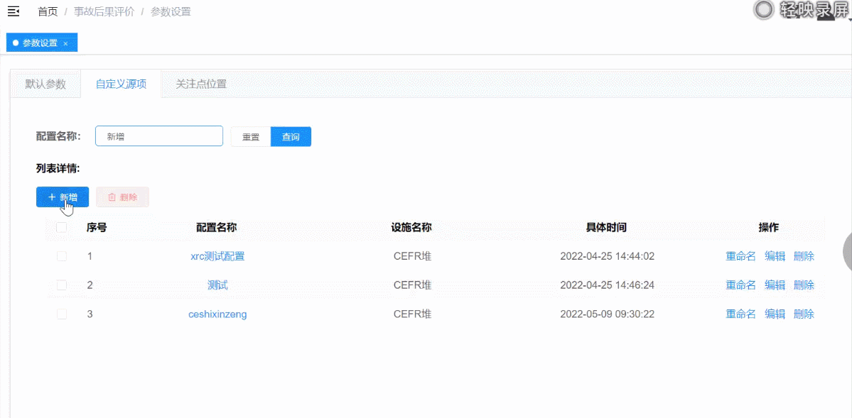Open the 测试 configuration link
The image size is (852, 418).
click(218, 285)
